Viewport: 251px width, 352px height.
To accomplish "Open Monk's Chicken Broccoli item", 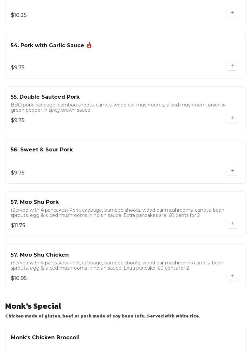I will click(x=45, y=338).
